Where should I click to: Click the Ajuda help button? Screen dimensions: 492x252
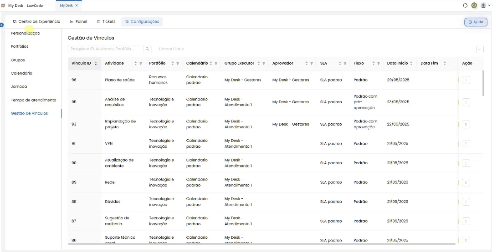[476, 22]
